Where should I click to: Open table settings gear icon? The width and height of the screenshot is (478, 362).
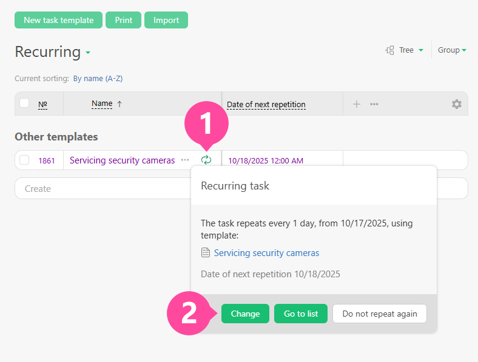(x=456, y=104)
